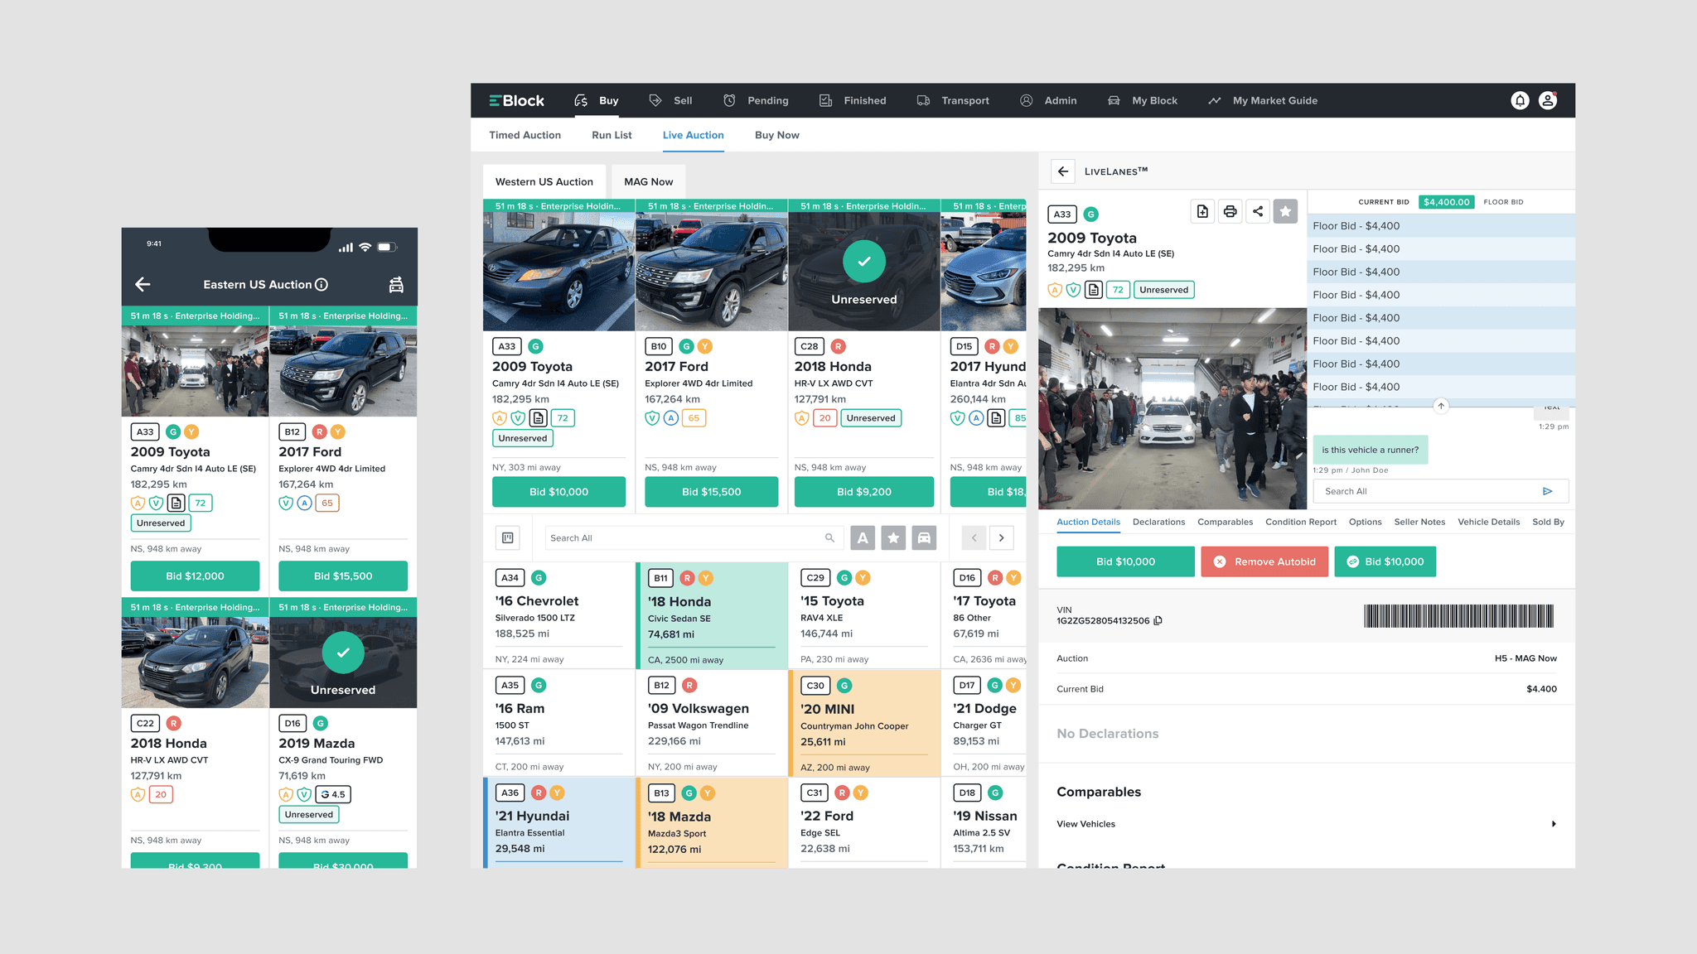Screen dimensions: 1697x954
Task: Toggle the autobid 'A' filter button
Action: click(x=863, y=538)
